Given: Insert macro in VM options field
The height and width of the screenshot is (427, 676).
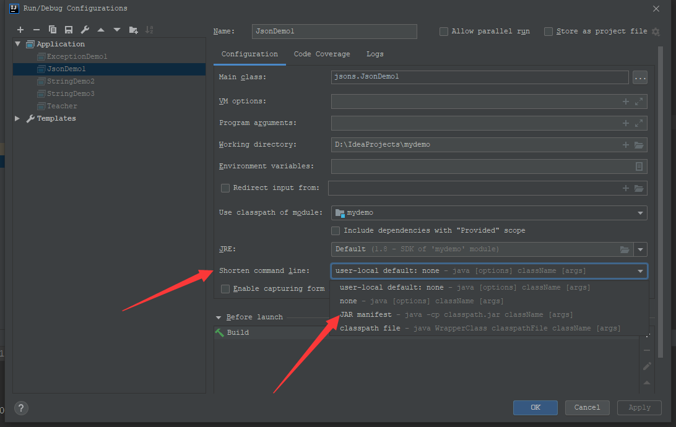Looking at the screenshot, I should [x=626, y=101].
